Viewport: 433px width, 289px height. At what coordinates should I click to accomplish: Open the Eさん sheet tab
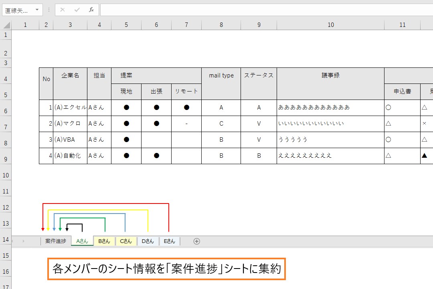tap(169, 241)
